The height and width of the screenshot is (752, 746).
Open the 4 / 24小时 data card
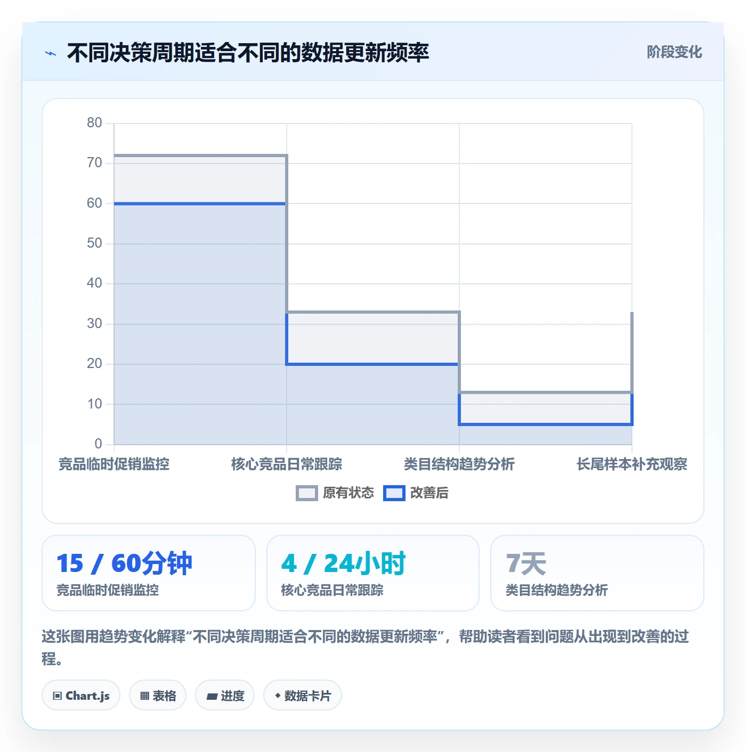pyautogui.click(x=373, y=573)
